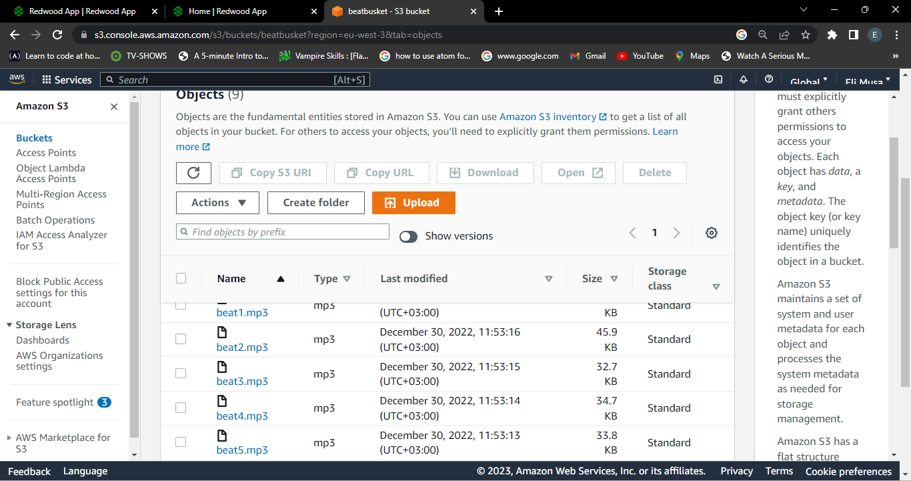
Task: Close the Amazon S3 sidebar
Action: pyautogui.click(x=114, y=107)
